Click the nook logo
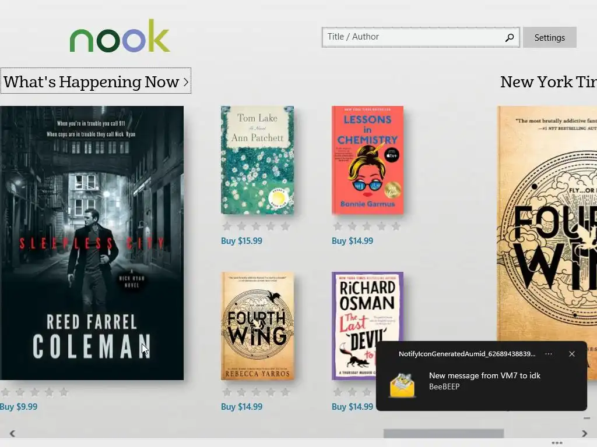The image size is (597, 447). 120,36
